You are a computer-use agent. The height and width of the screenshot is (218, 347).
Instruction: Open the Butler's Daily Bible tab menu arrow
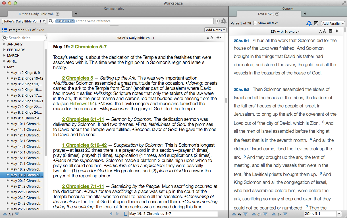[x=58, y=14]
